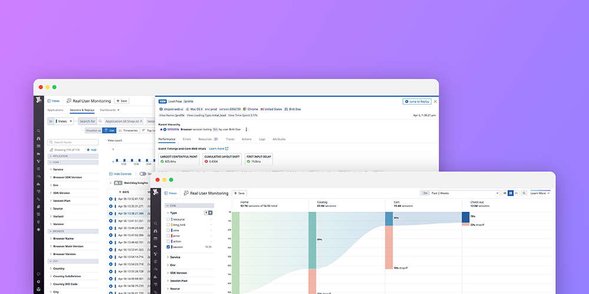Close the Load Page /profile side panel
Image resolution: width=589 pixels, height=294 pixels.
click(x=435, y=101)
